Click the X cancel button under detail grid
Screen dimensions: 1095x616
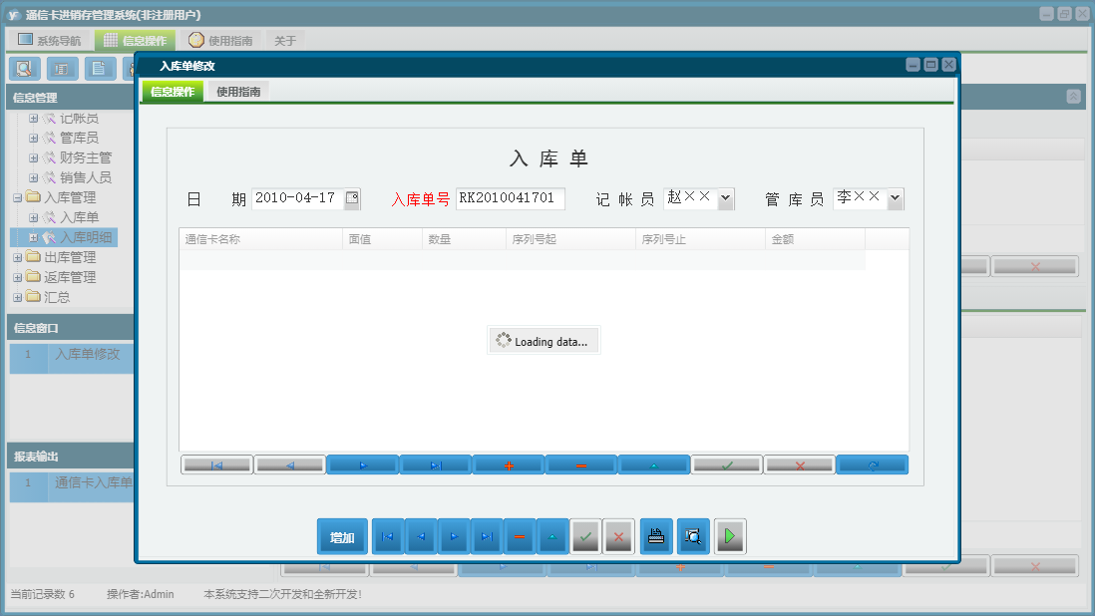click(800, 464)
